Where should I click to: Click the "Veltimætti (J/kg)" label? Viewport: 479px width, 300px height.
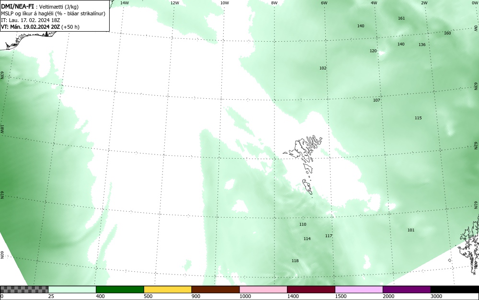(x=59, y=7)
